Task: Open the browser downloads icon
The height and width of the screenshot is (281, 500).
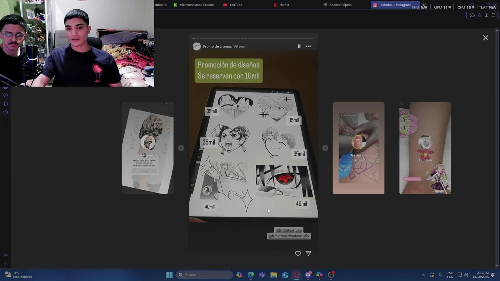Action: (x=486, y=15)
